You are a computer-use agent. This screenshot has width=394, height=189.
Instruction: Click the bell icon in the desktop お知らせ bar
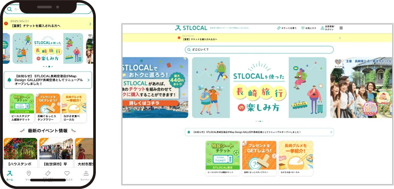coord(189,132)
